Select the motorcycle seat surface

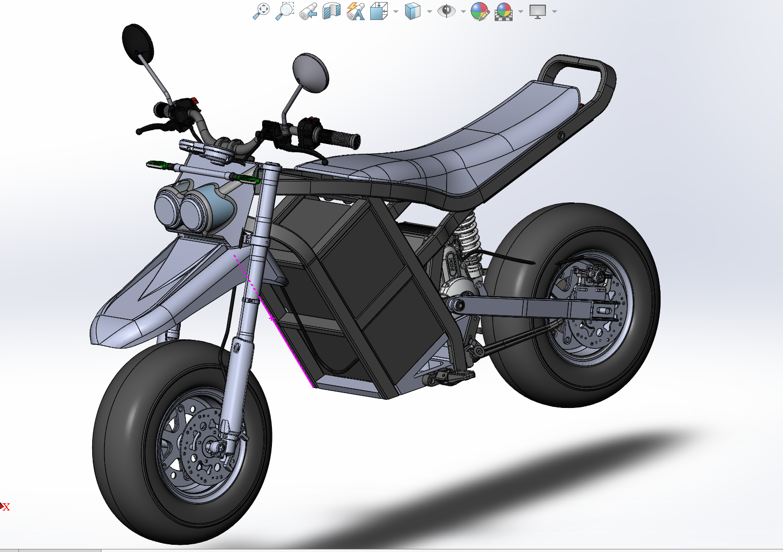point(461,138)
